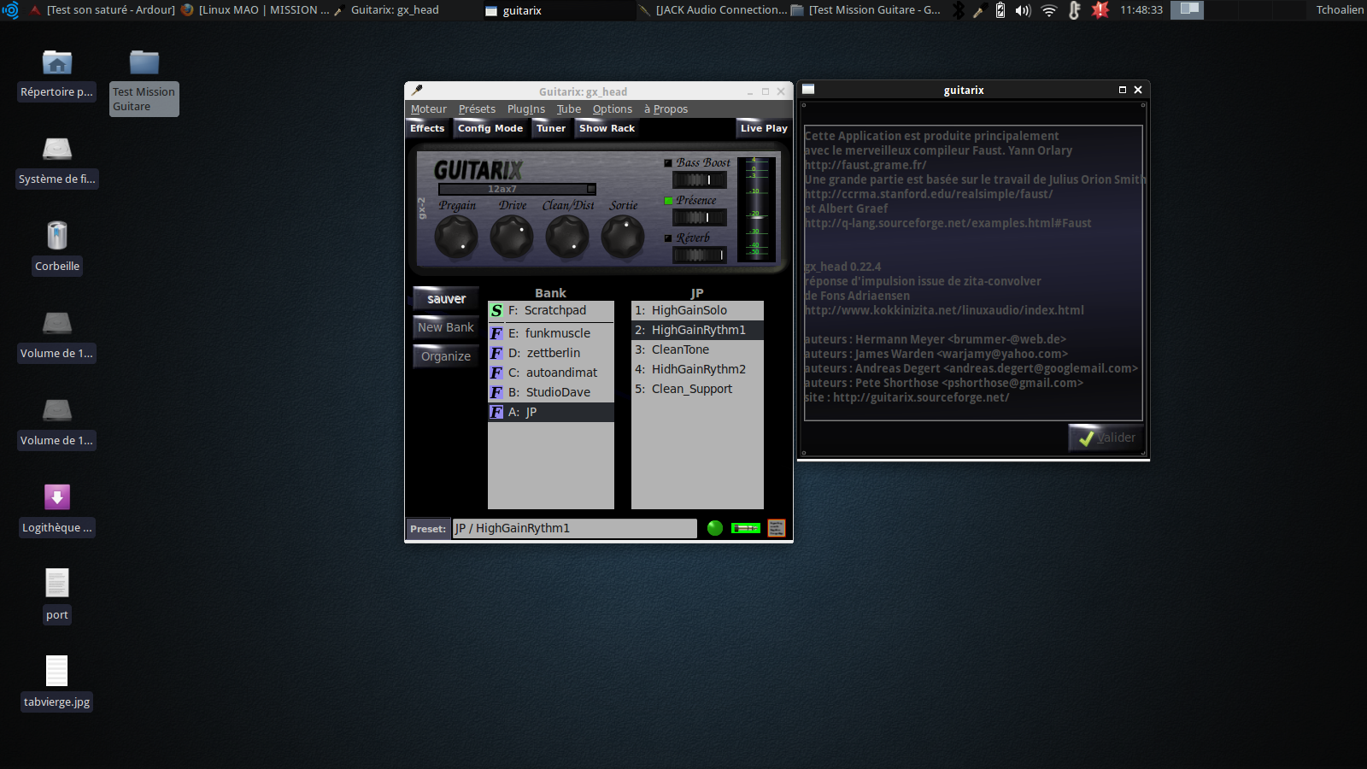Click the Organize button

(446, 356)
